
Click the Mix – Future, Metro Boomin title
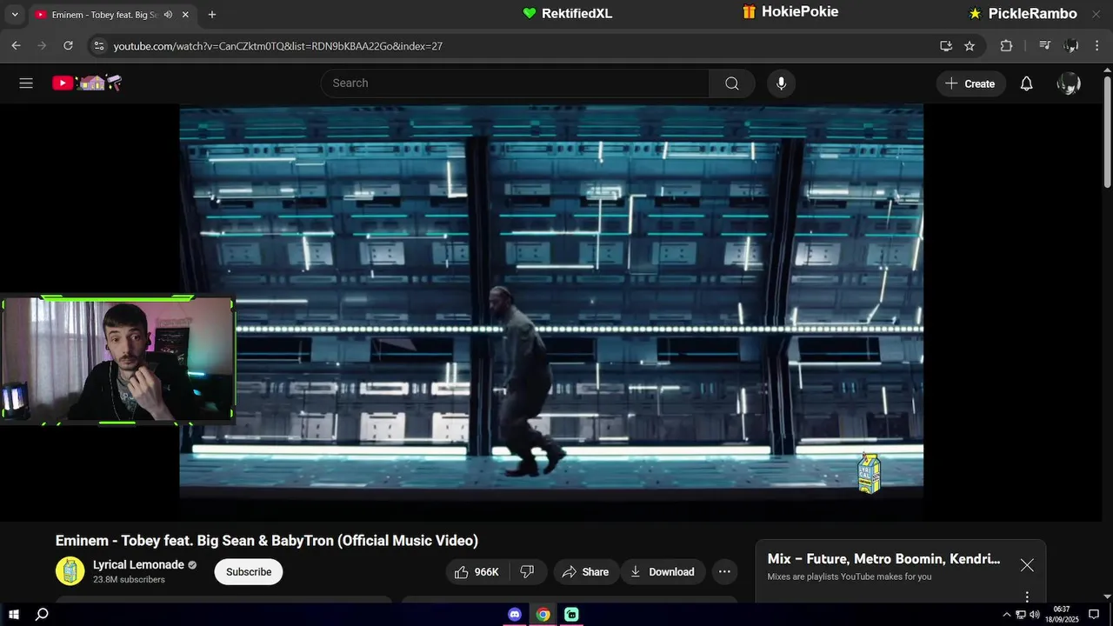tap(883, 559)
